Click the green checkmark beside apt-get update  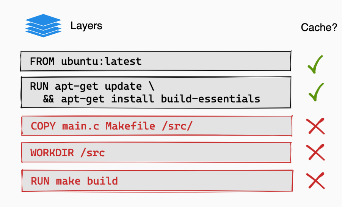pyautogui.click(x=316, y=92)
